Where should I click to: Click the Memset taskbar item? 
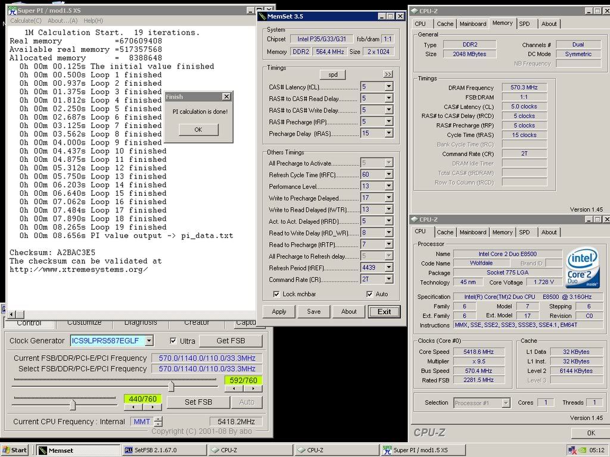[x=78, y=450]
